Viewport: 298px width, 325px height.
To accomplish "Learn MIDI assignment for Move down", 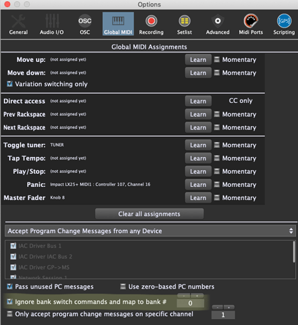I will [198, 73].
